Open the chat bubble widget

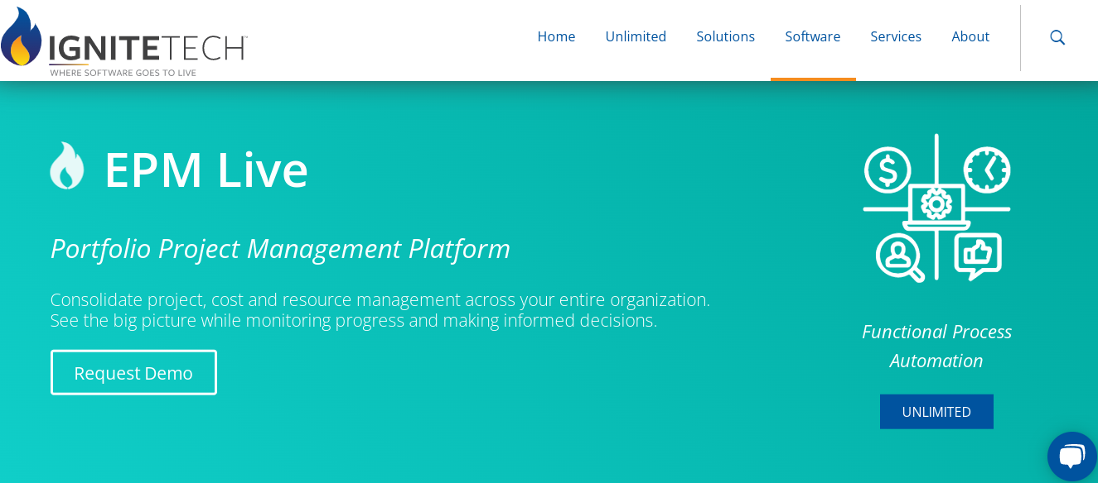(x=1071, y=456)
